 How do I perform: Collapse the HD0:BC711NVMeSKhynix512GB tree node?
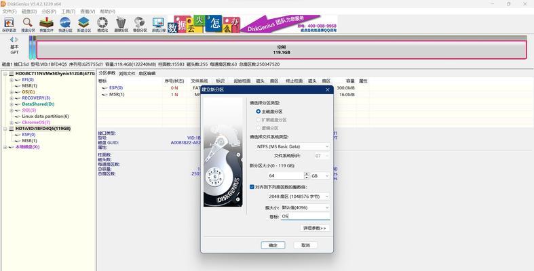tap(5, 73)
